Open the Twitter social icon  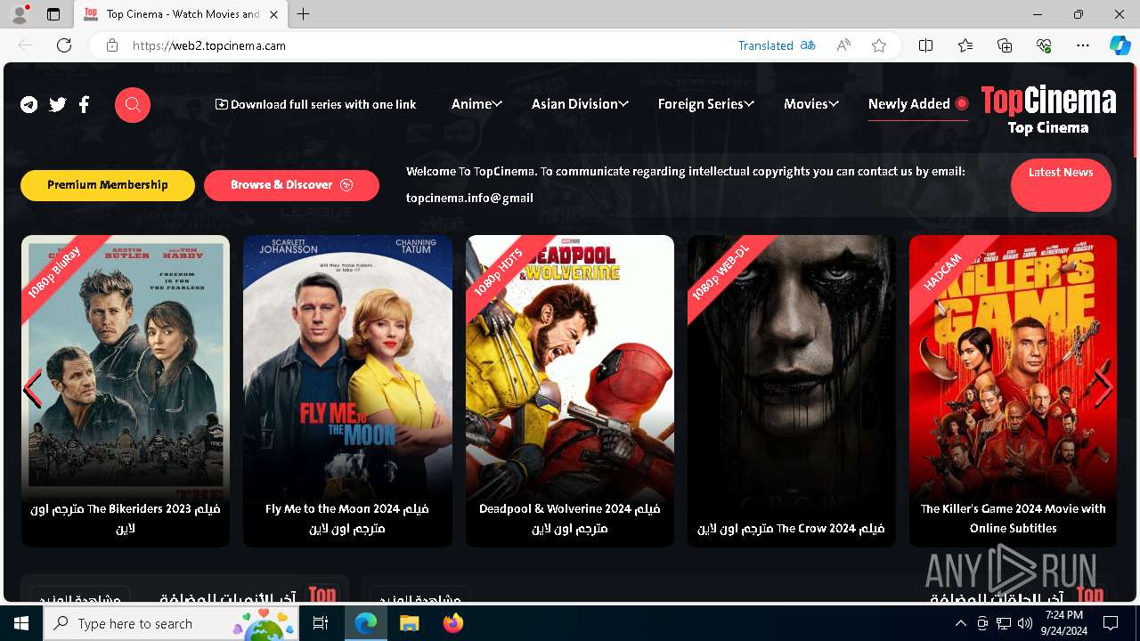click(x=58, y=104)
